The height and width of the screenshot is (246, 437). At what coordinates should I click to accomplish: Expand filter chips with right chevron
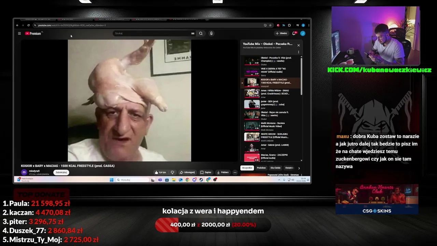(x=299, y=168)
